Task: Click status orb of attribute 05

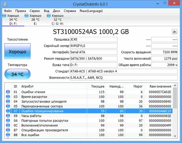Action: (8, 106)
